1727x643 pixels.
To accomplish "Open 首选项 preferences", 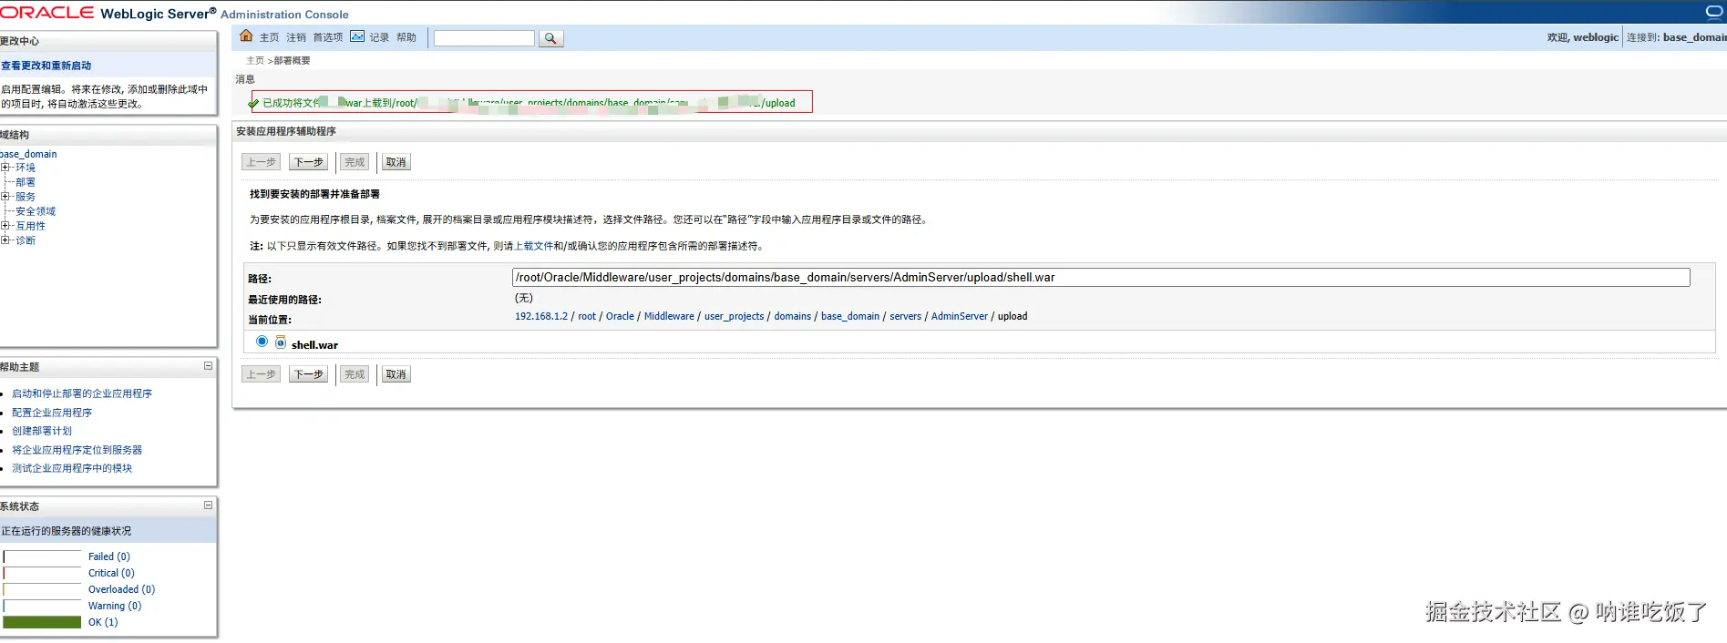I will click(x=328, y=37).
